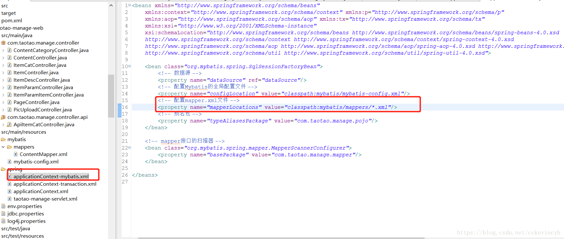Select the typeAliasesPackage attribute name in the editor

click(239, 121)
